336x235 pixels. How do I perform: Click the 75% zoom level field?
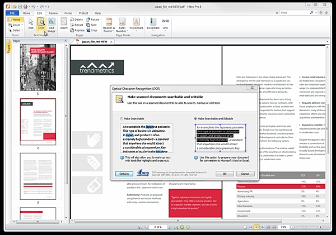(x=283, y=227)
